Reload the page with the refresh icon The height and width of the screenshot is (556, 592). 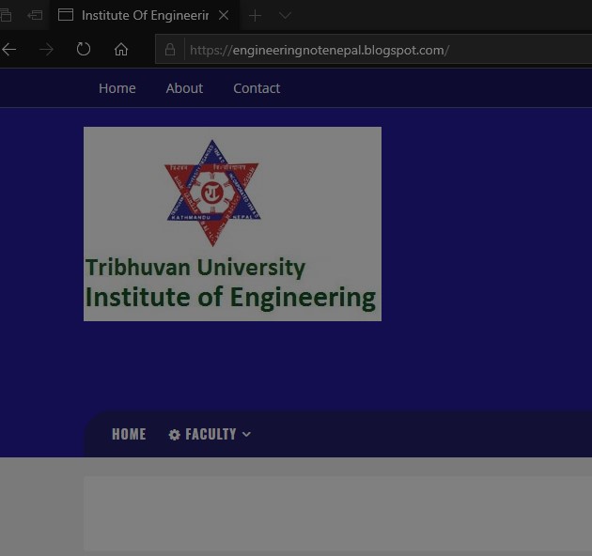pyautogui.click(x=84, y=49)
